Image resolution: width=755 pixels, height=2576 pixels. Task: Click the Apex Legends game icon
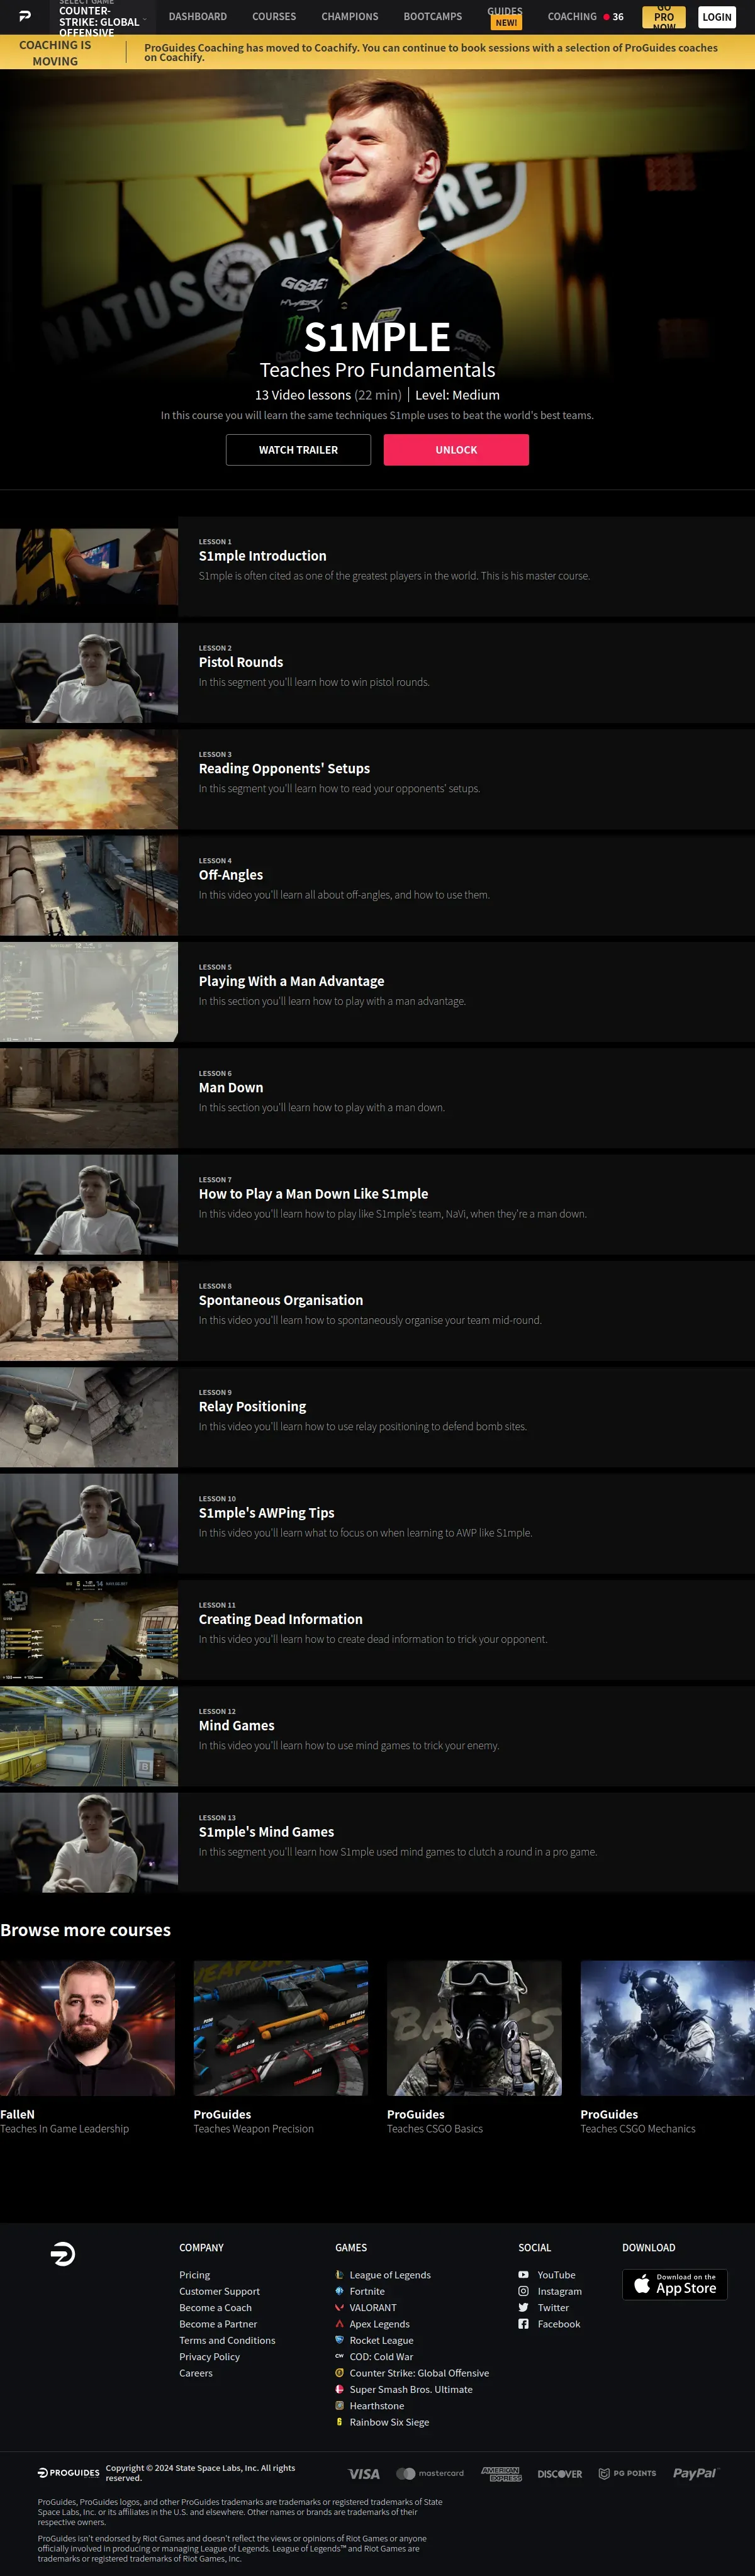[340, 2324]
